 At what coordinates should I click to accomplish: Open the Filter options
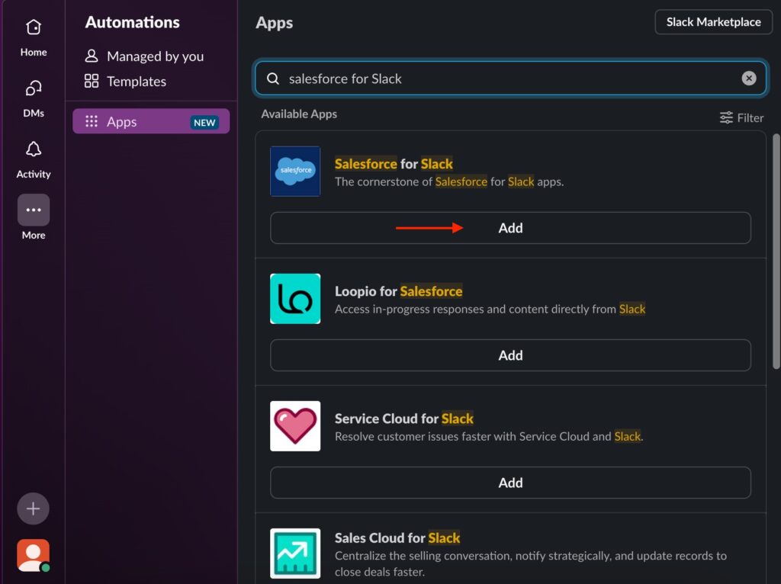[x=741, y=117]
